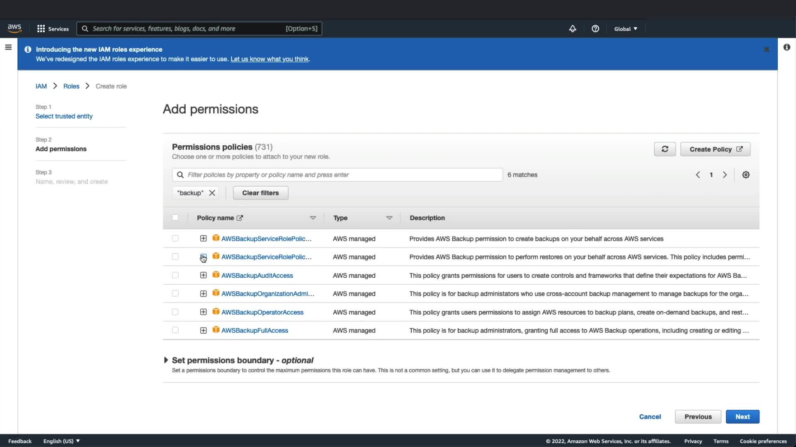Open the Global region dropdown

click(625, 29)
